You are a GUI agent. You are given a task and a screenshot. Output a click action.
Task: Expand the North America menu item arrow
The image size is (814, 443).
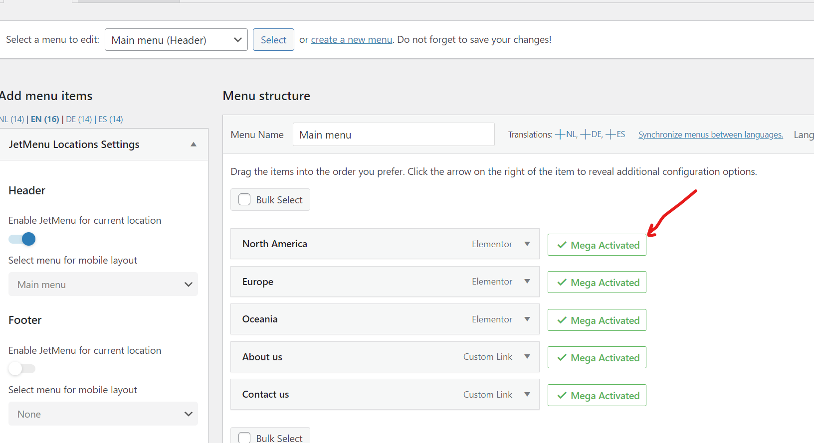coord(527,244)
